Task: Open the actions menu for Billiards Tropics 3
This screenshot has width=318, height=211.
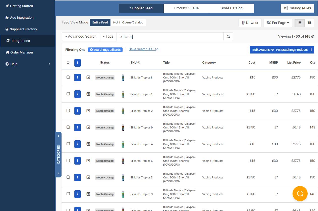Action: click(x=77, y=194)
